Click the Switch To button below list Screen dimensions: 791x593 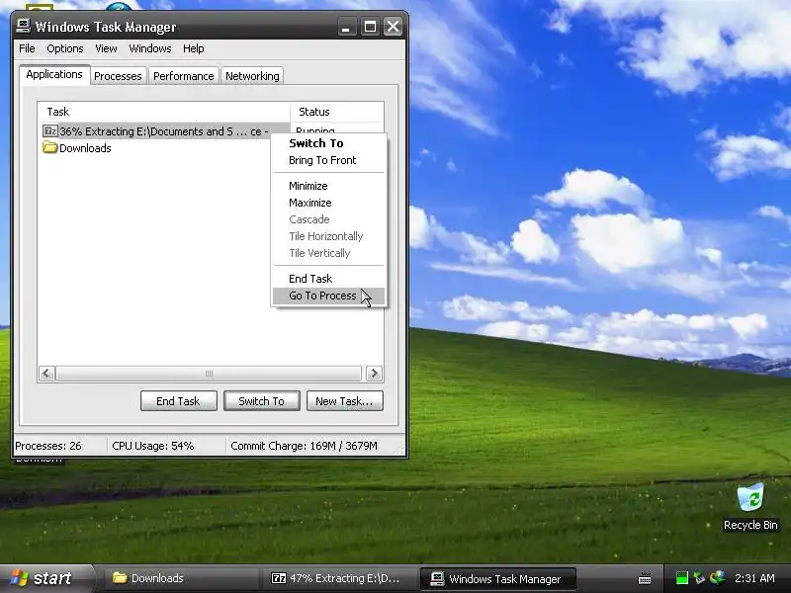click(262, 401)
